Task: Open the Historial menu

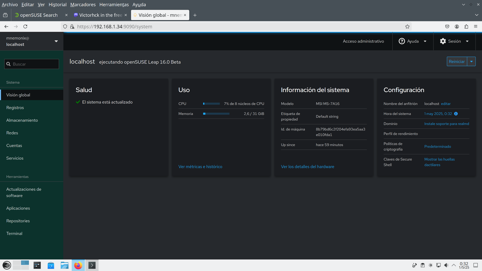Action: (57, 5)
